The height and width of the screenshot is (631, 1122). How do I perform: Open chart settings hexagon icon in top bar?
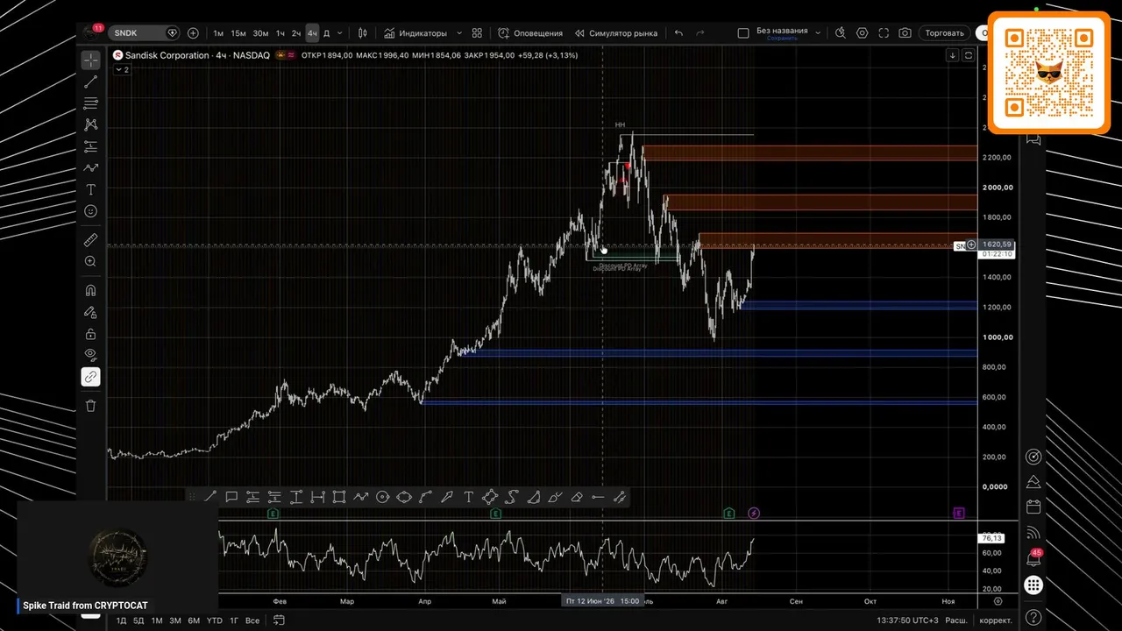tap(863, 33)
